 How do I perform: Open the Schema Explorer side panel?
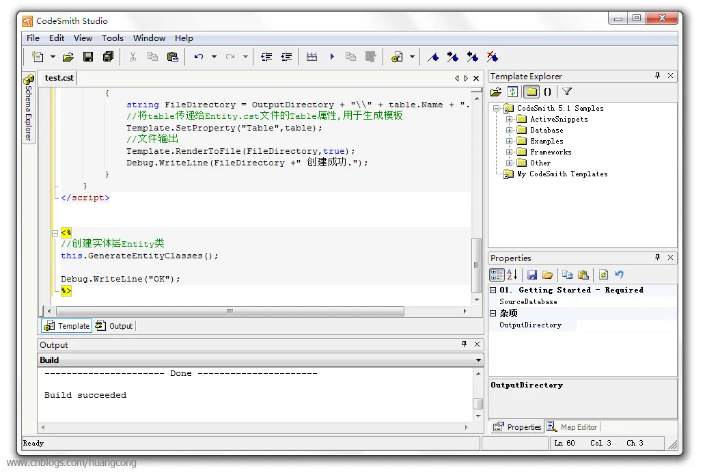point(28,108)
